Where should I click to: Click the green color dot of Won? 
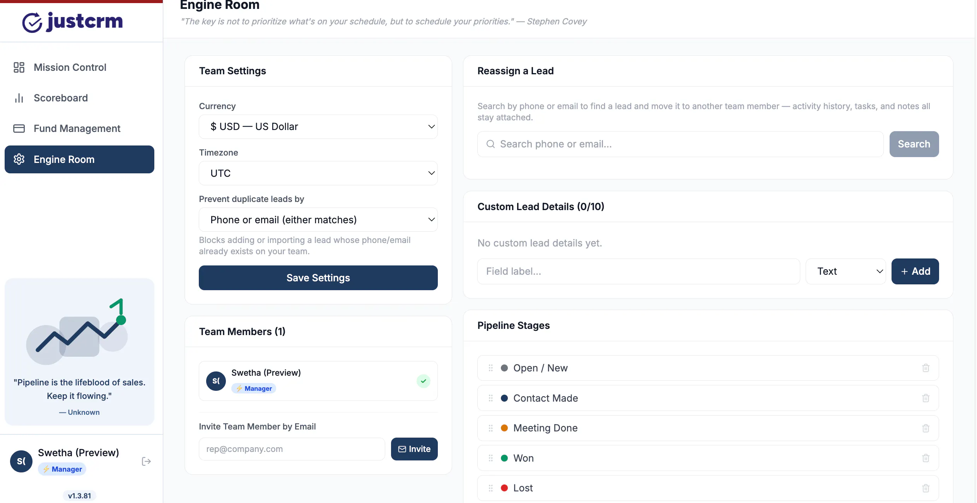point(504,458)
